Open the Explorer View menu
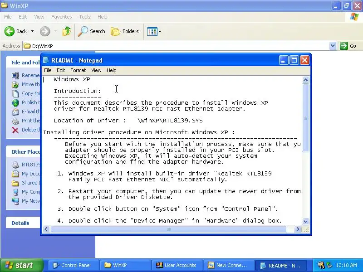 tap(39, 17)
